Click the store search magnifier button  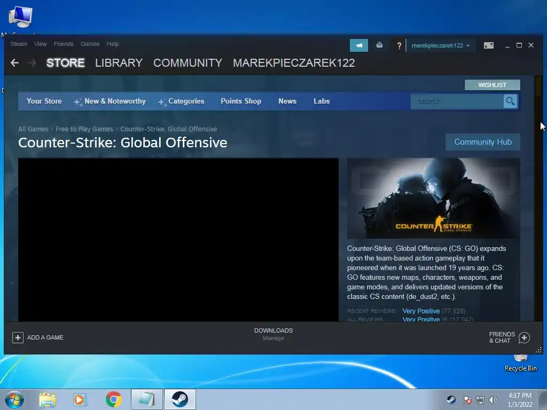pyautogui.click(x=510, y=101)
